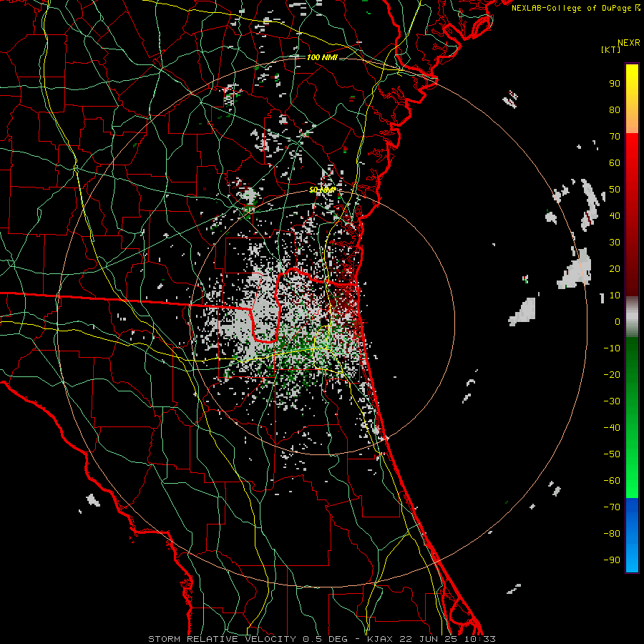The width and height of the screenshot is (644, 644).
Task: Click the 60 value on velocity scale
Action: 615,163
